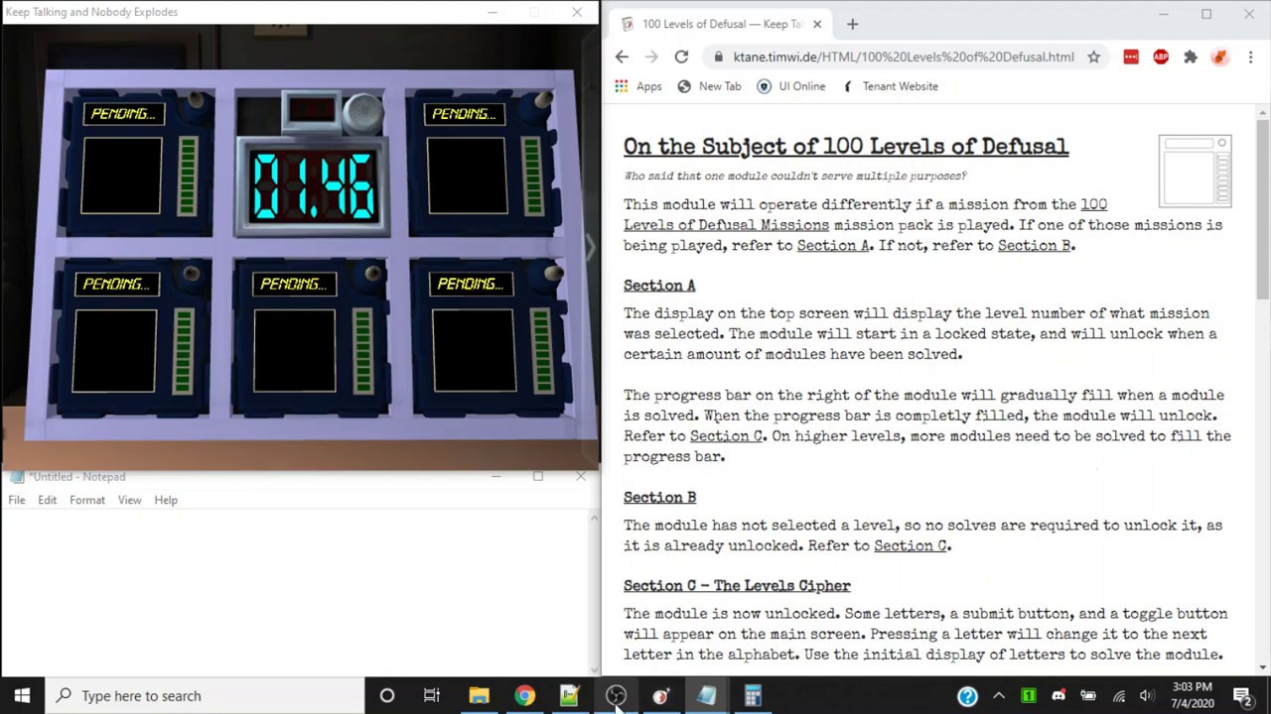Click the progress bar on top-right module
1271x714 pixels.
point(531,177)
